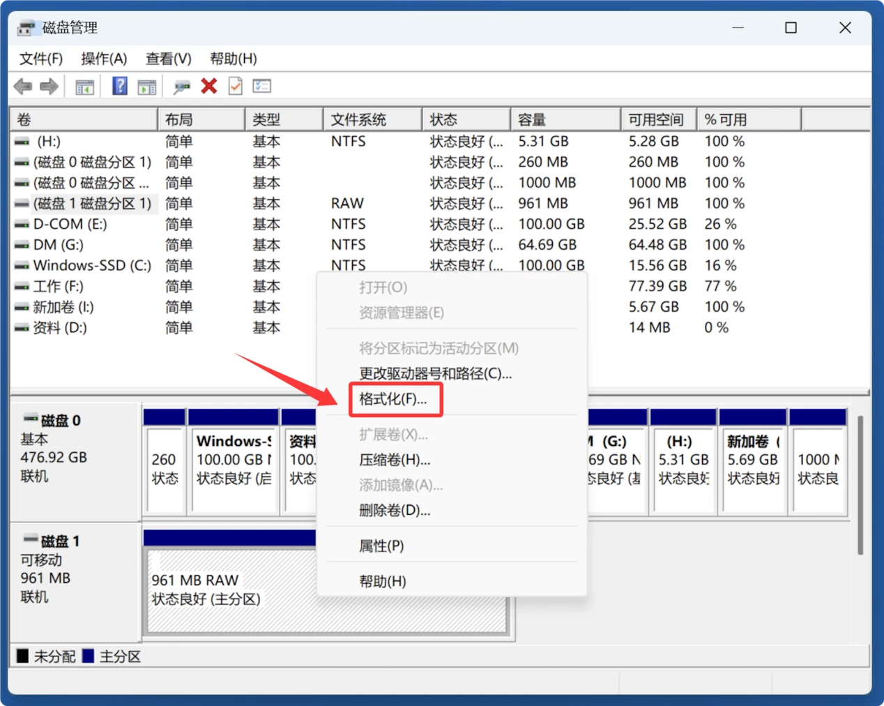Click the Back arrow toolbar icon
The height and width of the screenshot is (706, 884).
point(23,87)
